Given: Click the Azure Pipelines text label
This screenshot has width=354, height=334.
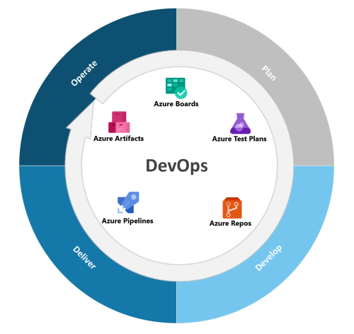Looking at the screenshot, I should pyautogui.click(x=127, y=221).
